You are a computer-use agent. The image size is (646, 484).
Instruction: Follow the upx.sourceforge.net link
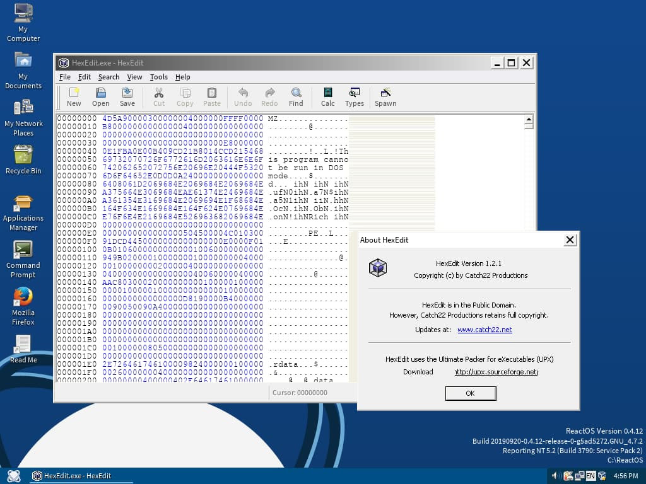(496, 372)
